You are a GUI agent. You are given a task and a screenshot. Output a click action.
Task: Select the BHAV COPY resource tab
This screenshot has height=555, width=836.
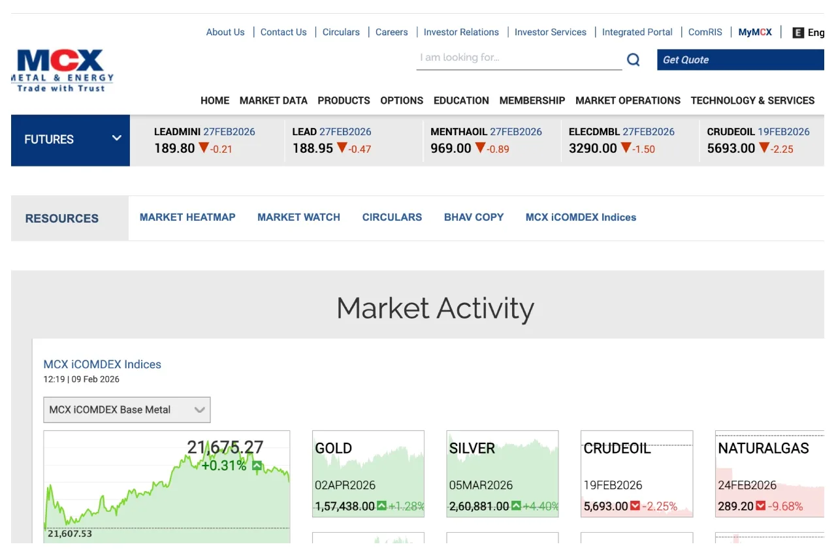click(474, 217)
